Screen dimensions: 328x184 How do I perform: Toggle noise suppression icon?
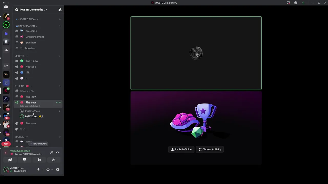(52, 152)
